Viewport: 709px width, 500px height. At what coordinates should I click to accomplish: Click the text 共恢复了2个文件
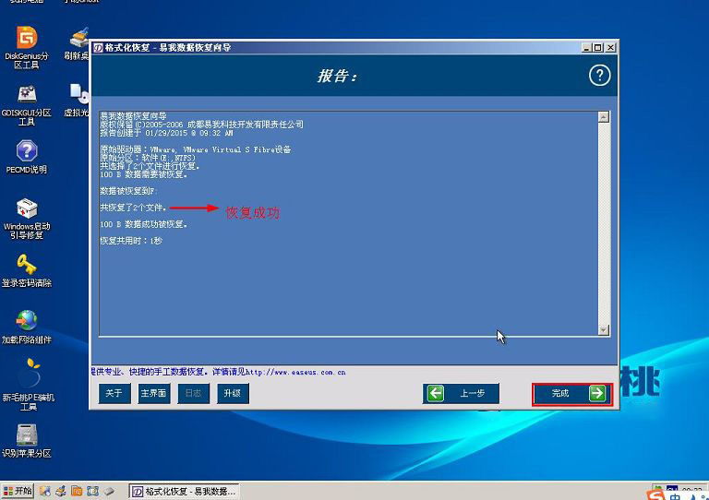click(x=133, y=208)
